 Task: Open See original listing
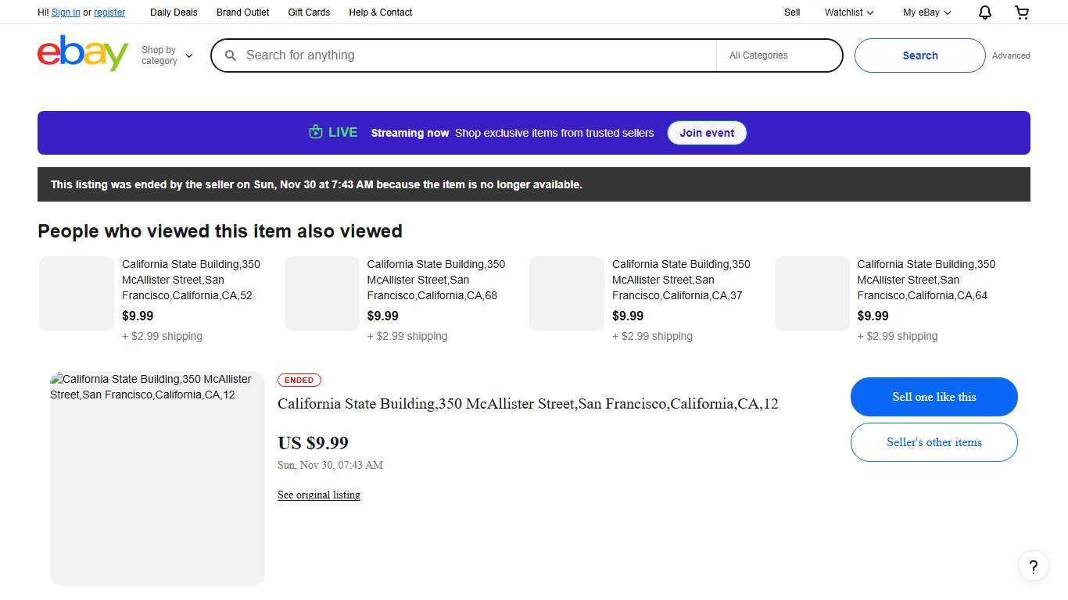[318, 495]
